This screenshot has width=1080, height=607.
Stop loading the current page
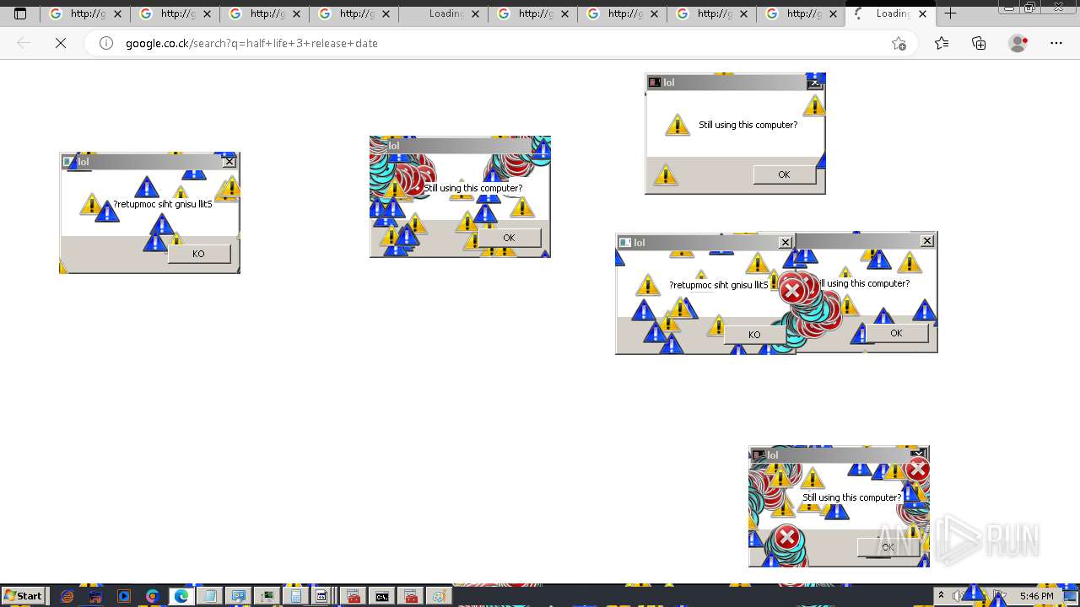(61, 43)
